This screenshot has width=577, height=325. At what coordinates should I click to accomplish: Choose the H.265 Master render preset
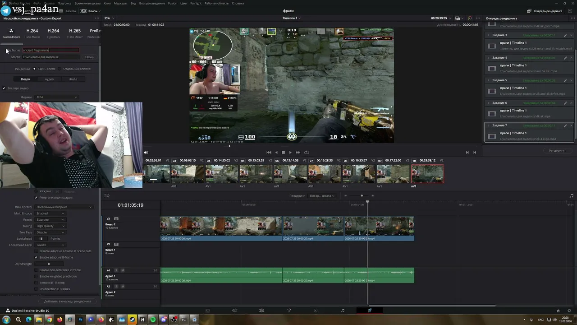click(x=75, y=32)
